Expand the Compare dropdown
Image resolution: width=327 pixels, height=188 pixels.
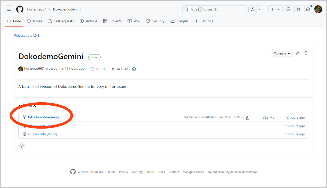pyautogui.click(x=282, y=53)
